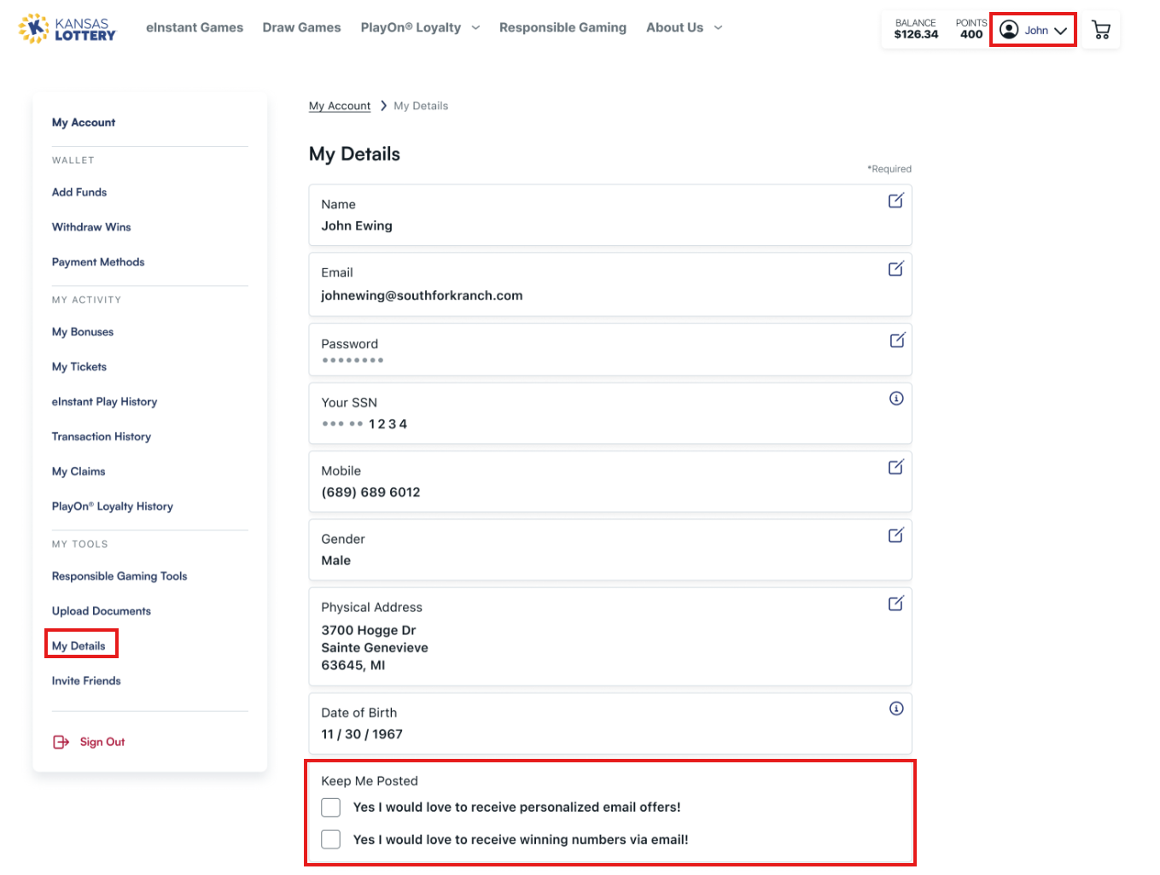Click the Kansas Lottery logo
This screenshot has height=875, width=1160.
(67, 29)
